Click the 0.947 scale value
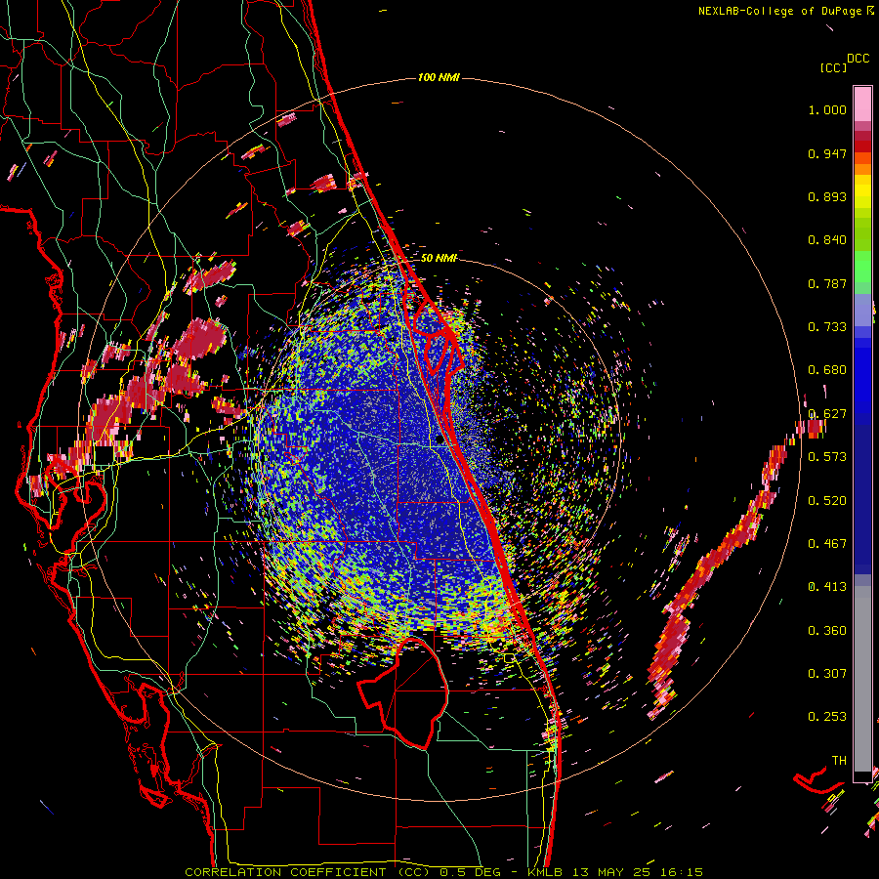Screen dimensions: 879x879 click(x=827, y=153)
